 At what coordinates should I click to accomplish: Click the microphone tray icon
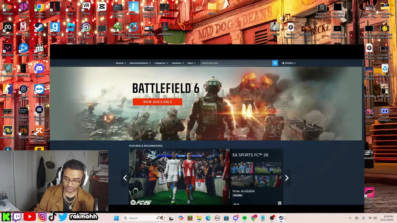point(363,218)
